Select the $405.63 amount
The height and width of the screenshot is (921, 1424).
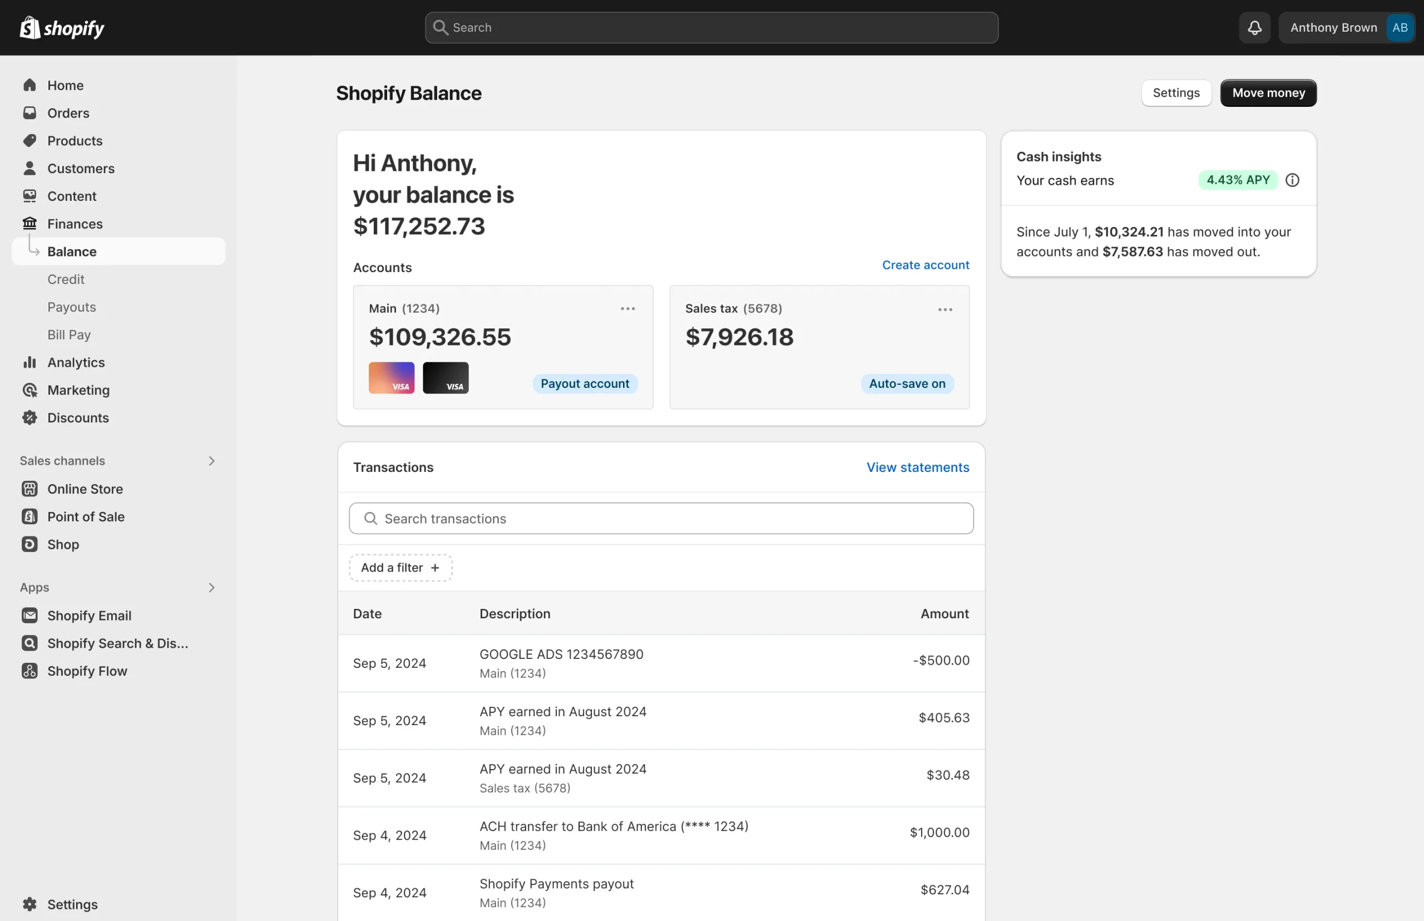(x=944, y=717)
